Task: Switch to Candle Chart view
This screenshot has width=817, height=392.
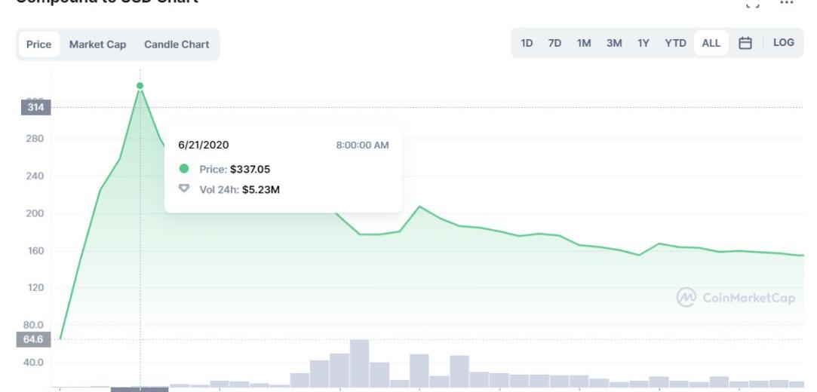Action: click(x=177, y=44)
